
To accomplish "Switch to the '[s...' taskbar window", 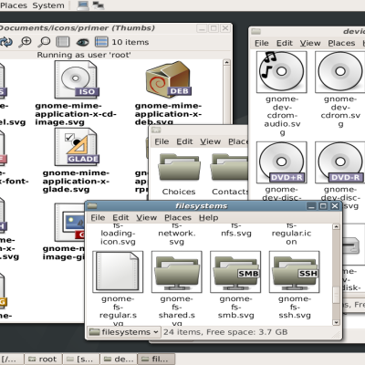I will point(81,360).
